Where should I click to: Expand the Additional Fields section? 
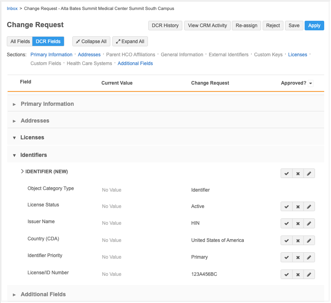pyautogui.click(x=14, y=295)
